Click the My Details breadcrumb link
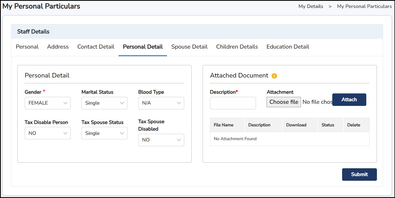The image size is (395, 198). pos(311,6)
